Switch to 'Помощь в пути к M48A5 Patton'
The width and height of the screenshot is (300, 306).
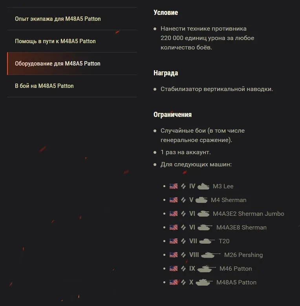point(55,41)
